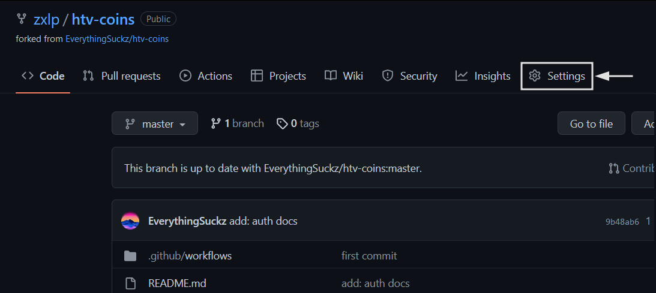View the 1 branch list

[237, 123]
